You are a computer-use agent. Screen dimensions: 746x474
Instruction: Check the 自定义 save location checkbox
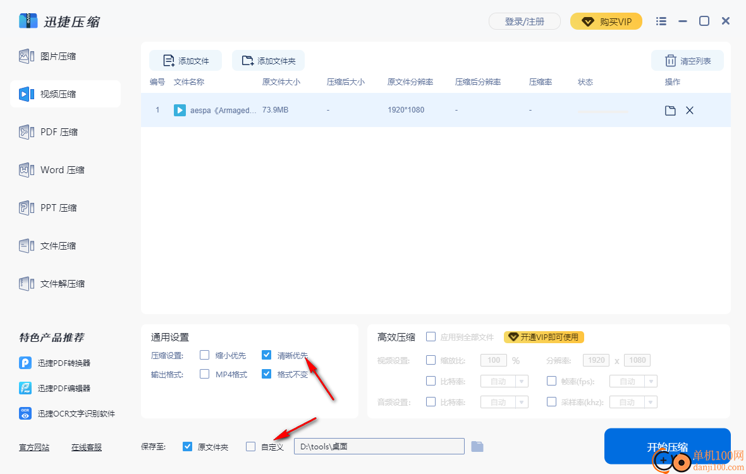(250, 446)
